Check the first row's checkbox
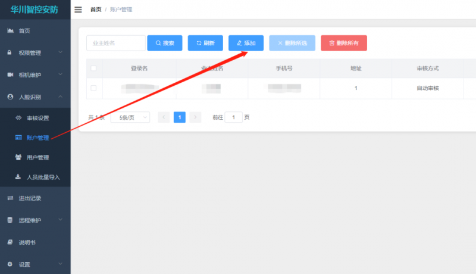 (93, 88)
